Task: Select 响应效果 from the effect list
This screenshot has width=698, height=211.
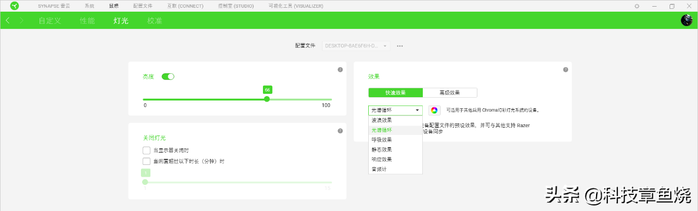Action: coord(395,159)
